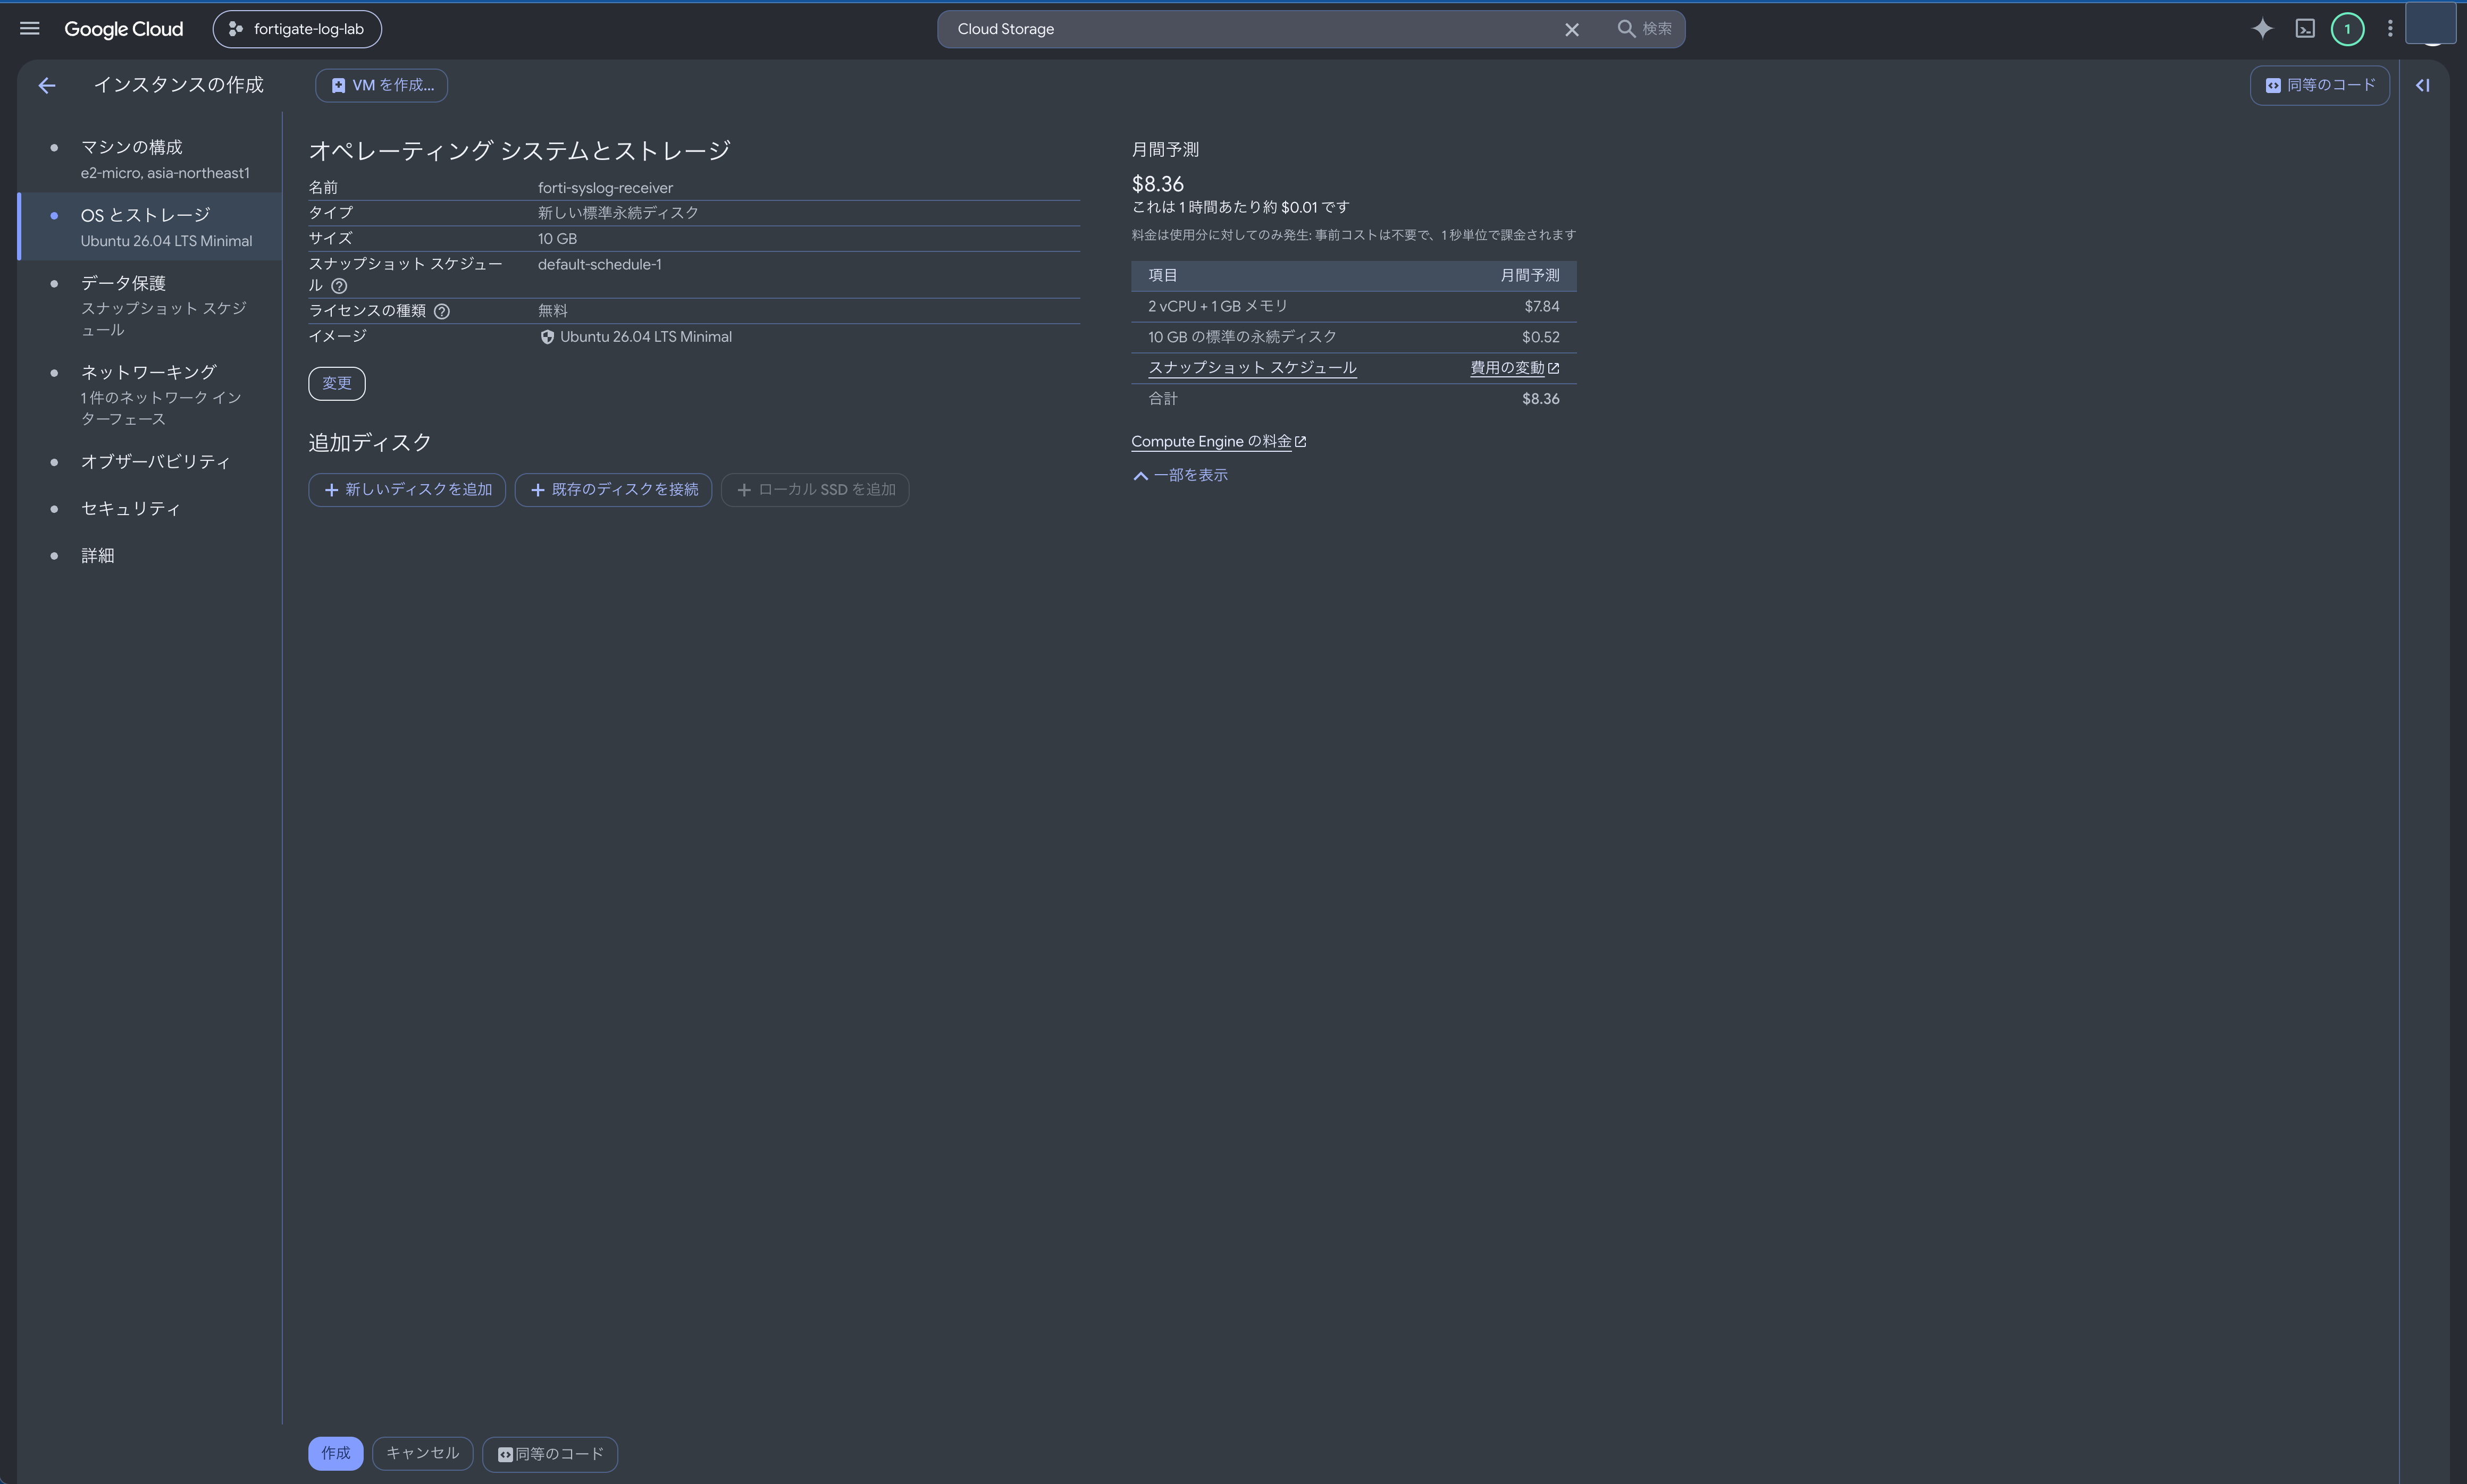This screenshot has height=1484, width=2467.
Task: Open the notifications badge showing 1
Action: click(2348, 29)
